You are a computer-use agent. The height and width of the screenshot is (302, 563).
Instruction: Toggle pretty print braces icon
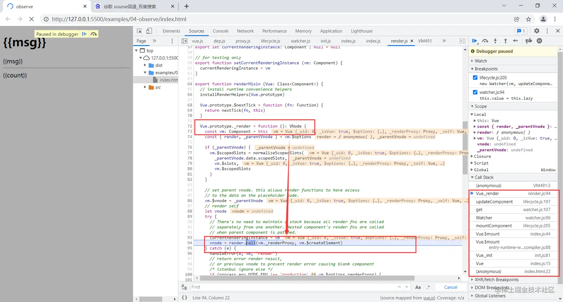tap(184, 298)
